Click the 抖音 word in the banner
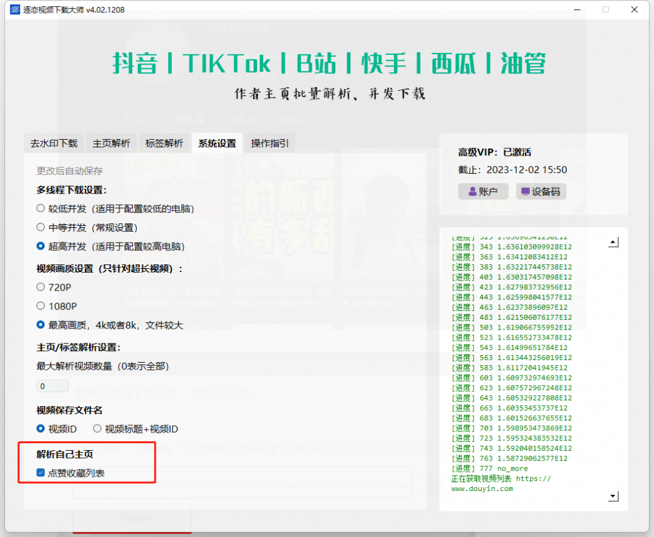This screenshot has height=537, width=654. click(135, 63)
